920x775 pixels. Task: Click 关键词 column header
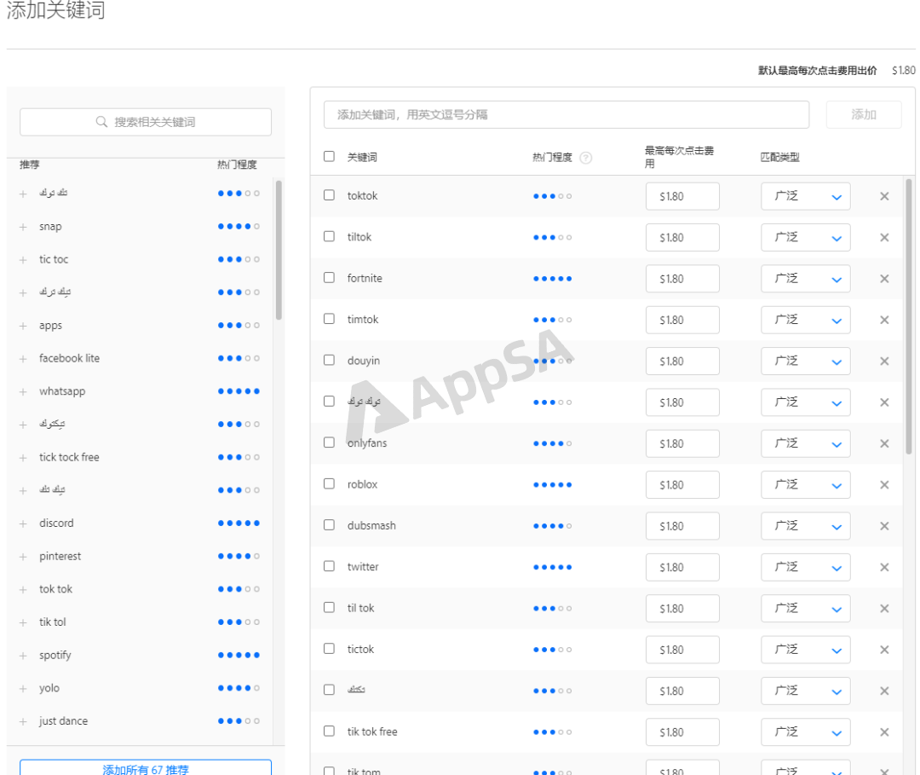coord(362,158)
